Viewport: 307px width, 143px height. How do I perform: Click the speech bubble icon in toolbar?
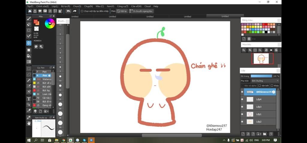tap(40, 11)
